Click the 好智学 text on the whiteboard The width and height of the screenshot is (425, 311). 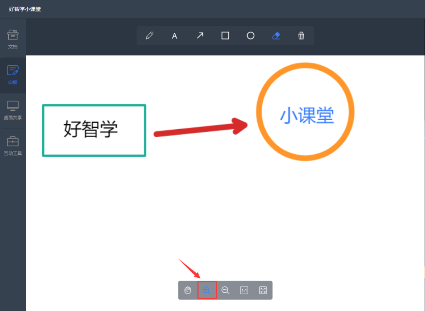pos(90,129)
